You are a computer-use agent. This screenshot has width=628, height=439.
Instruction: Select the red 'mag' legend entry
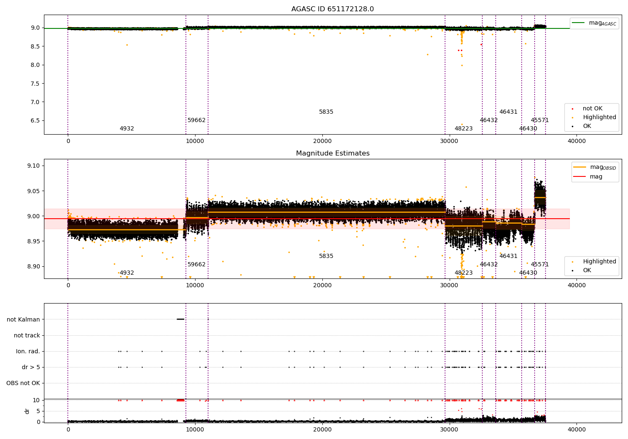[x=588, y=177]
